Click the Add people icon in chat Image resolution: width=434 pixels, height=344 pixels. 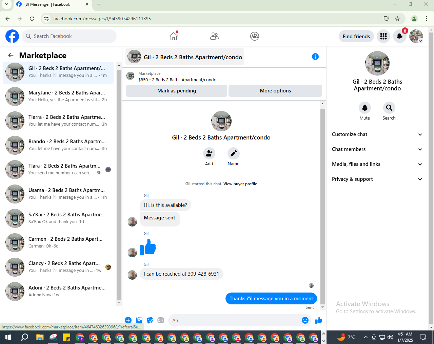click(x=209, y=153)
